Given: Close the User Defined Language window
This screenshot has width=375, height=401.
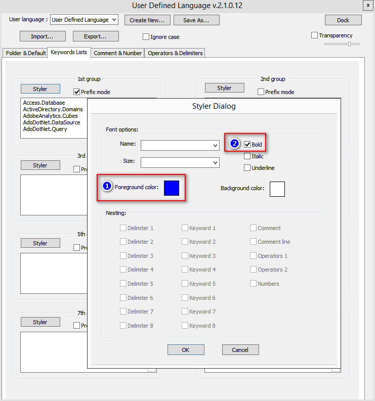Looking at the screenshot, I should 366,6.
